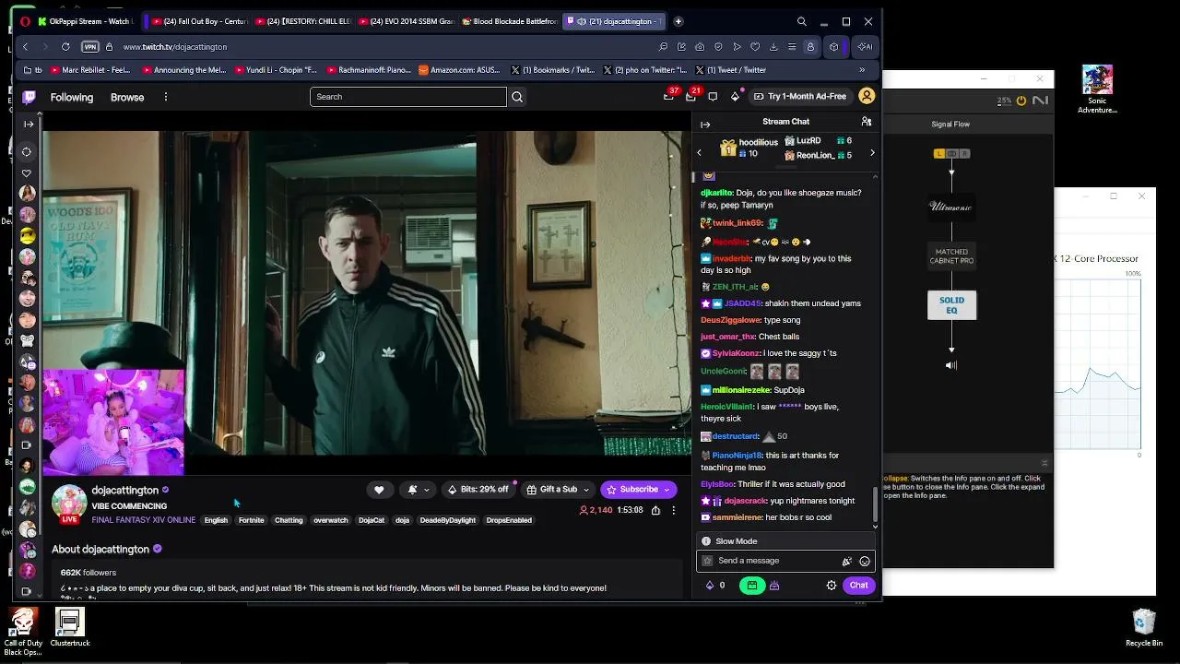1180x664 pixels.
Task: Show next gift leaderboard entries
Action: coord(872,152)
